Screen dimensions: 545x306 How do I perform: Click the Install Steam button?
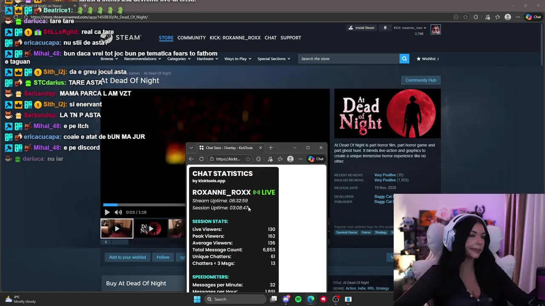pos(361,28)
